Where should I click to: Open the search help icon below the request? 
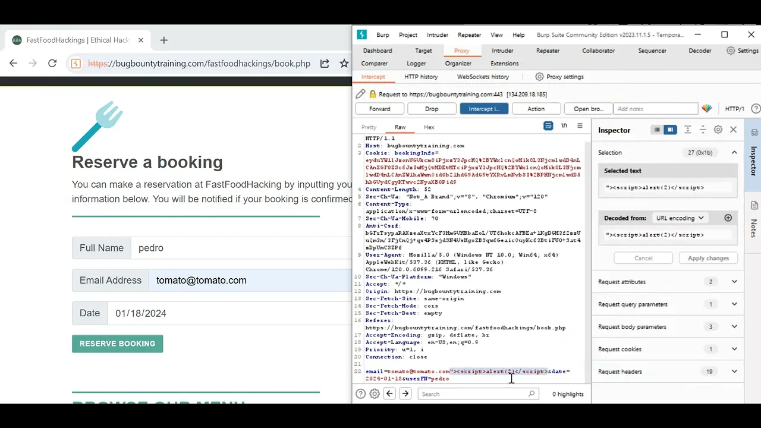(360, 394)
